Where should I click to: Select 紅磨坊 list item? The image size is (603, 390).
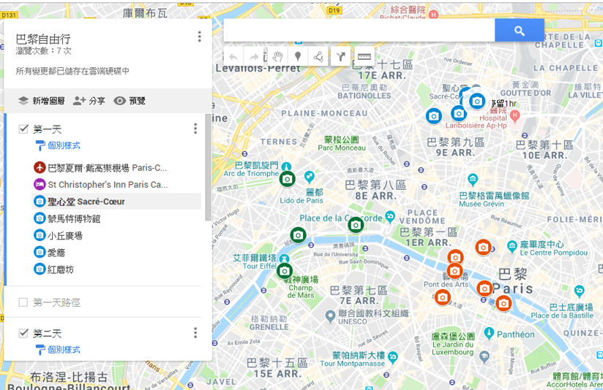tap(116, 269)
